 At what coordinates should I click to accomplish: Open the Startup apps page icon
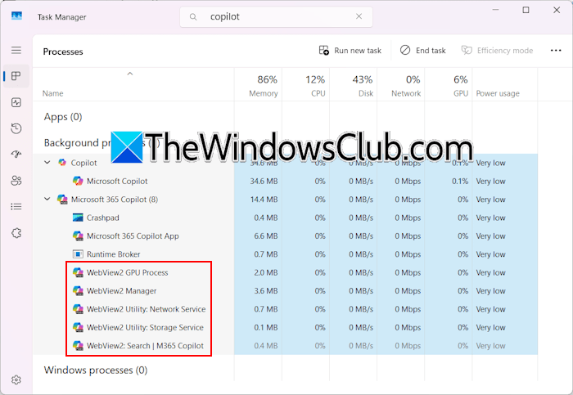pyautogui.click(x=16, y=154)
